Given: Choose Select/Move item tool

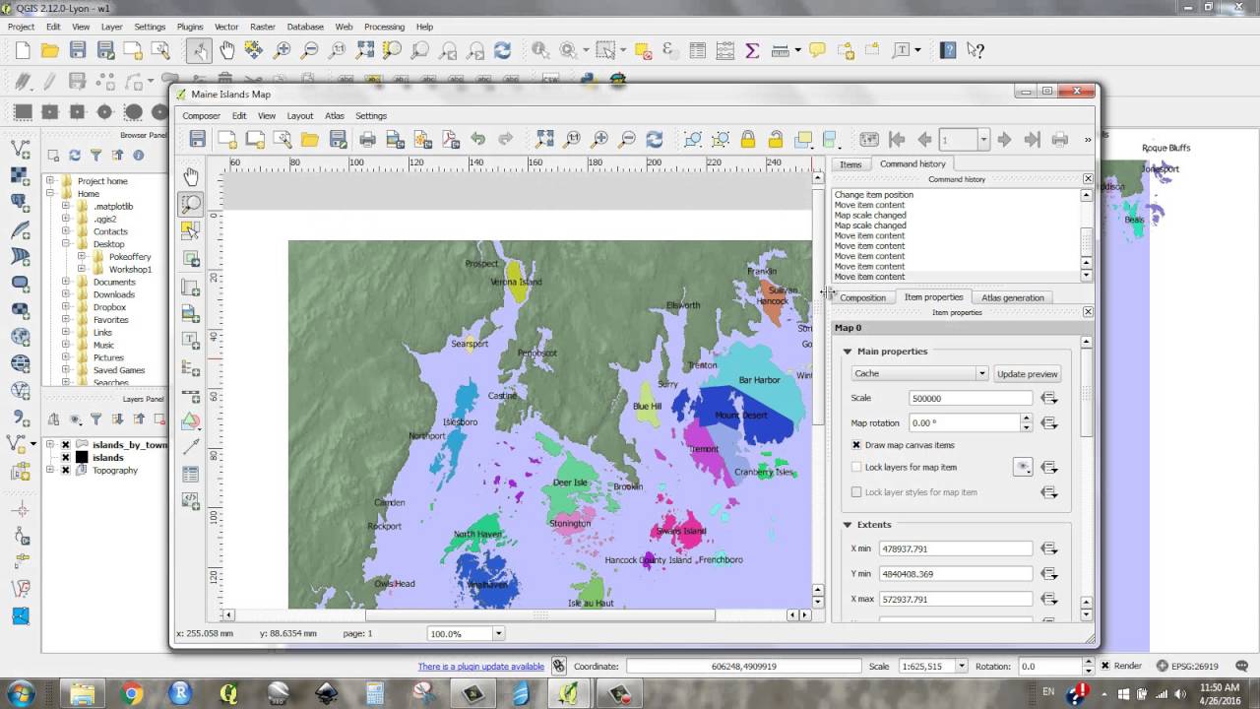Looking at the screenshot, I should pos(191,230).
